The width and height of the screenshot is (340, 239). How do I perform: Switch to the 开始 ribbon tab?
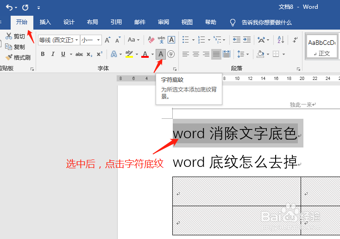click(x=22, y=22)
